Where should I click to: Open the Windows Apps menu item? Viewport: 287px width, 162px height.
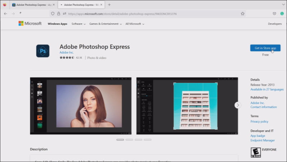pos(57,24)
